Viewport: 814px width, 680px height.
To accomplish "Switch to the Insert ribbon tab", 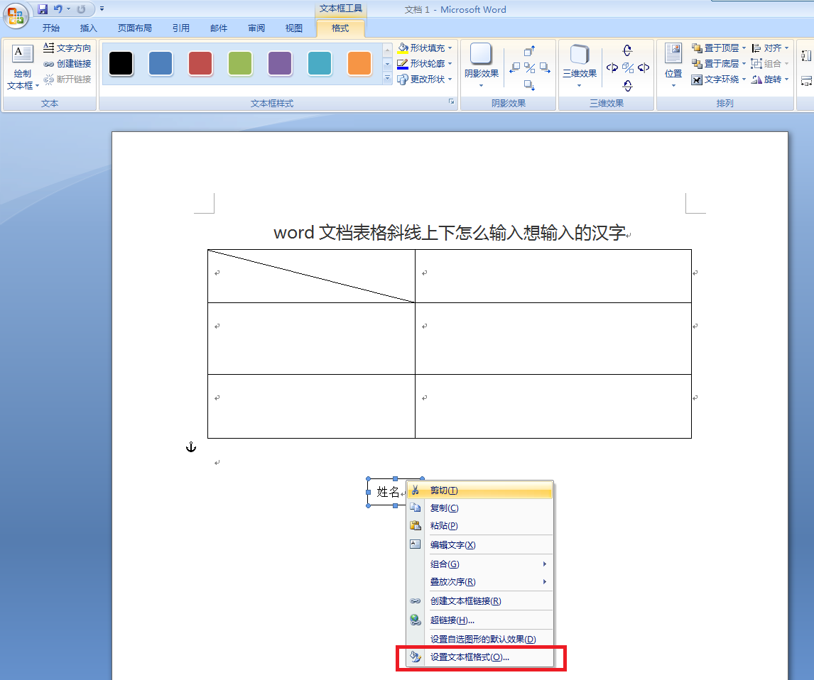I will 88,28.
